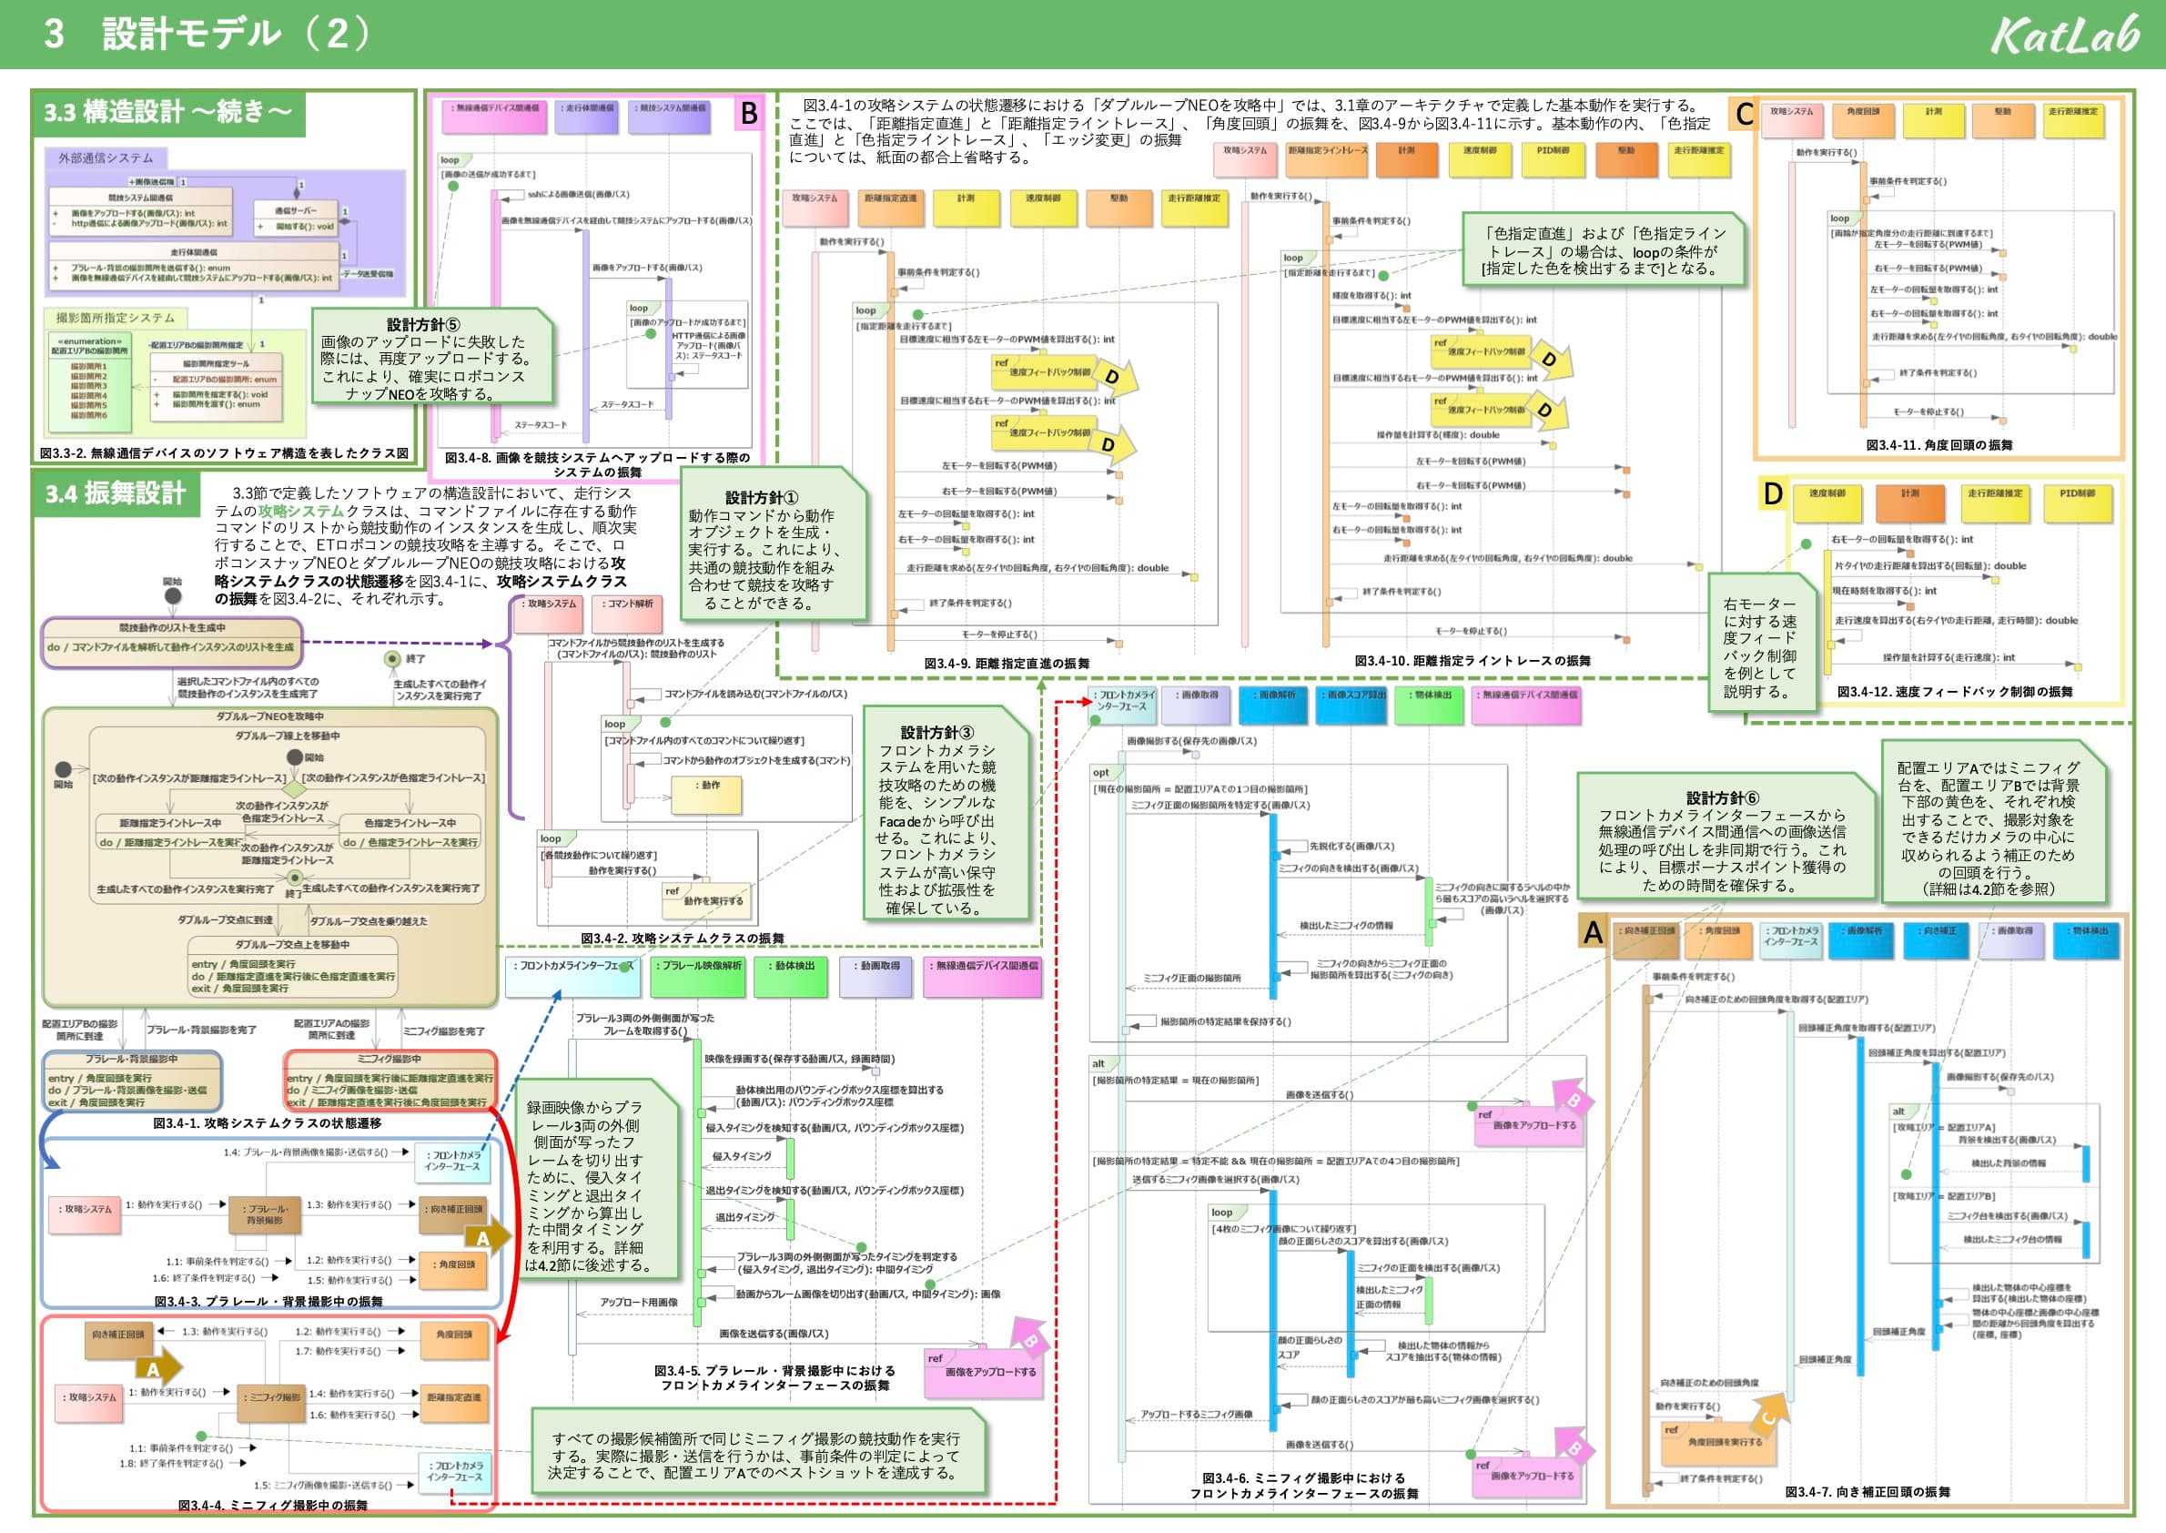The image size is (2166, 1533).
Task: Click the state title ダブルループNEOを攻略中
Action: [x=270, y=716]
